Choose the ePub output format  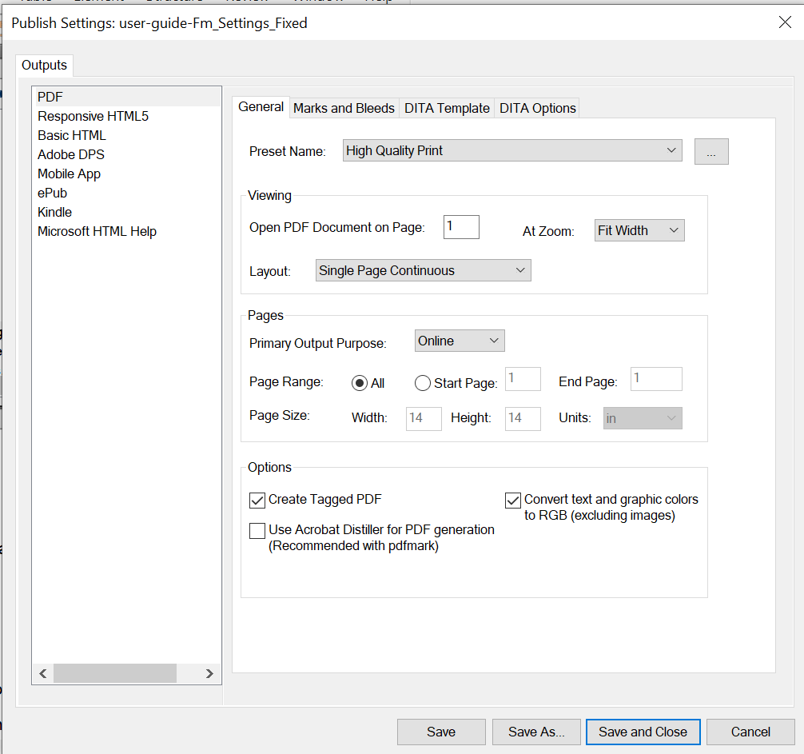click(52, 193)
